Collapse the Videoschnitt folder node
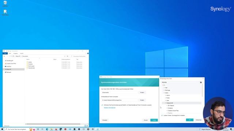The height and width of the screenshot is (131, 234). [x=166, y=103]
